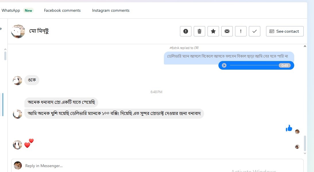This screenshot has height=172, width=314.
Task: Open the See contact panel
Action: [x=285, y=31]
